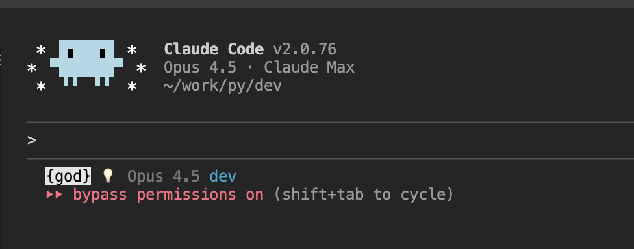Click the 'bypass permissions on' mode text
The width and height of the screenshot is (634, 249).
[x=168, y=195]
